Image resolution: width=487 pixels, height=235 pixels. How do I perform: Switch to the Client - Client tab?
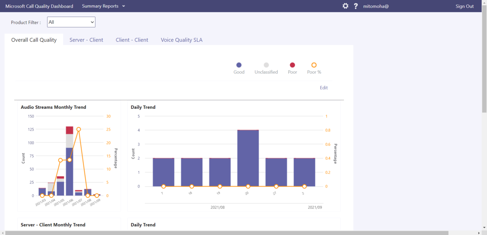132,40
